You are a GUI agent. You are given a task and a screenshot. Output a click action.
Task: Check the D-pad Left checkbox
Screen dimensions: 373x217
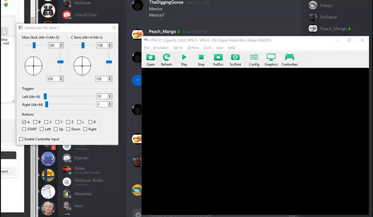pyautogui.click(x=41, y=129)
